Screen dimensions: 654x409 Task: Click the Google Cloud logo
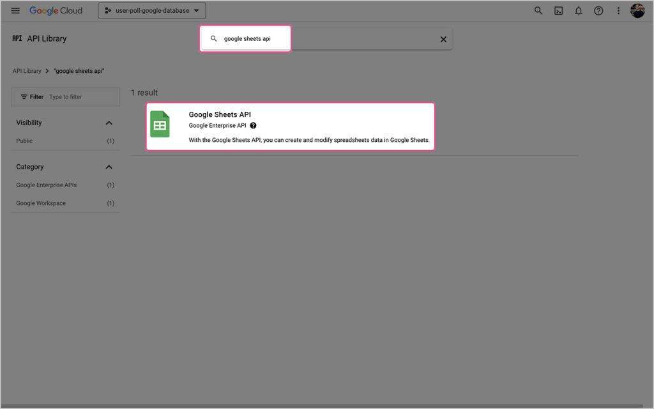coord(56,11)
